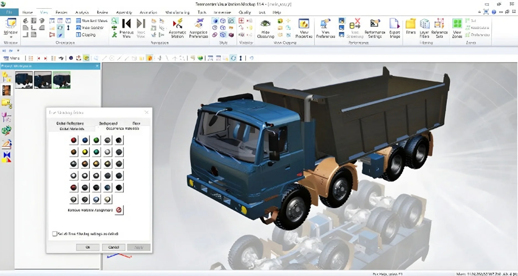
Task: Tick the checkbox at the dialog bottom
Action: coord(55,234)
